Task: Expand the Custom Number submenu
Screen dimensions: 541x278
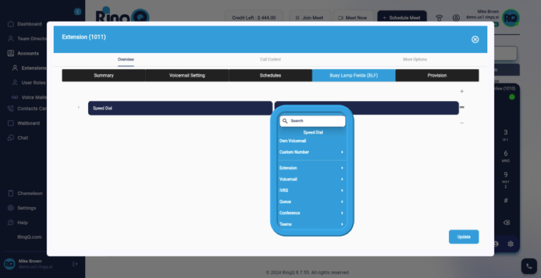Action: (311, 152)
